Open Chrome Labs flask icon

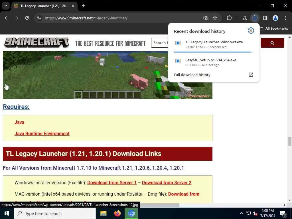244,18
